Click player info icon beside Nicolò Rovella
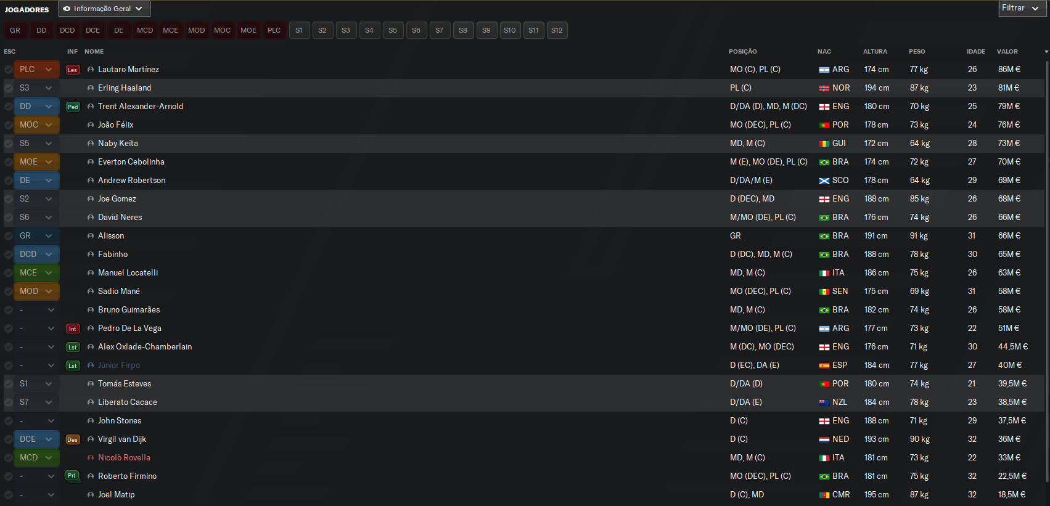This screenshot has height=506, width=1050. coord(91,458)
